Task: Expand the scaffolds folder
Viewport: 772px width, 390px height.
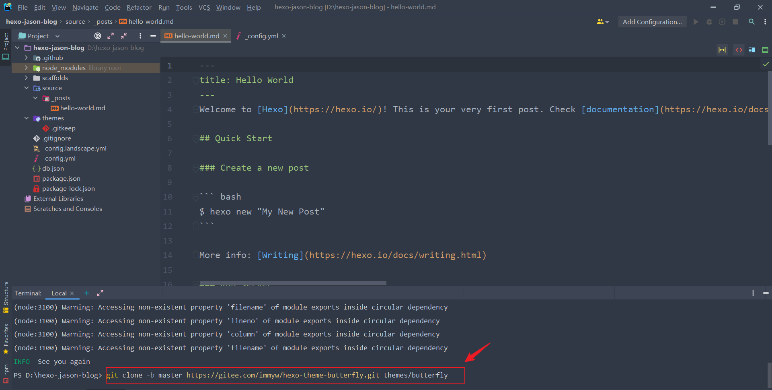Action: pyautogui.click(x=26, y=78)
